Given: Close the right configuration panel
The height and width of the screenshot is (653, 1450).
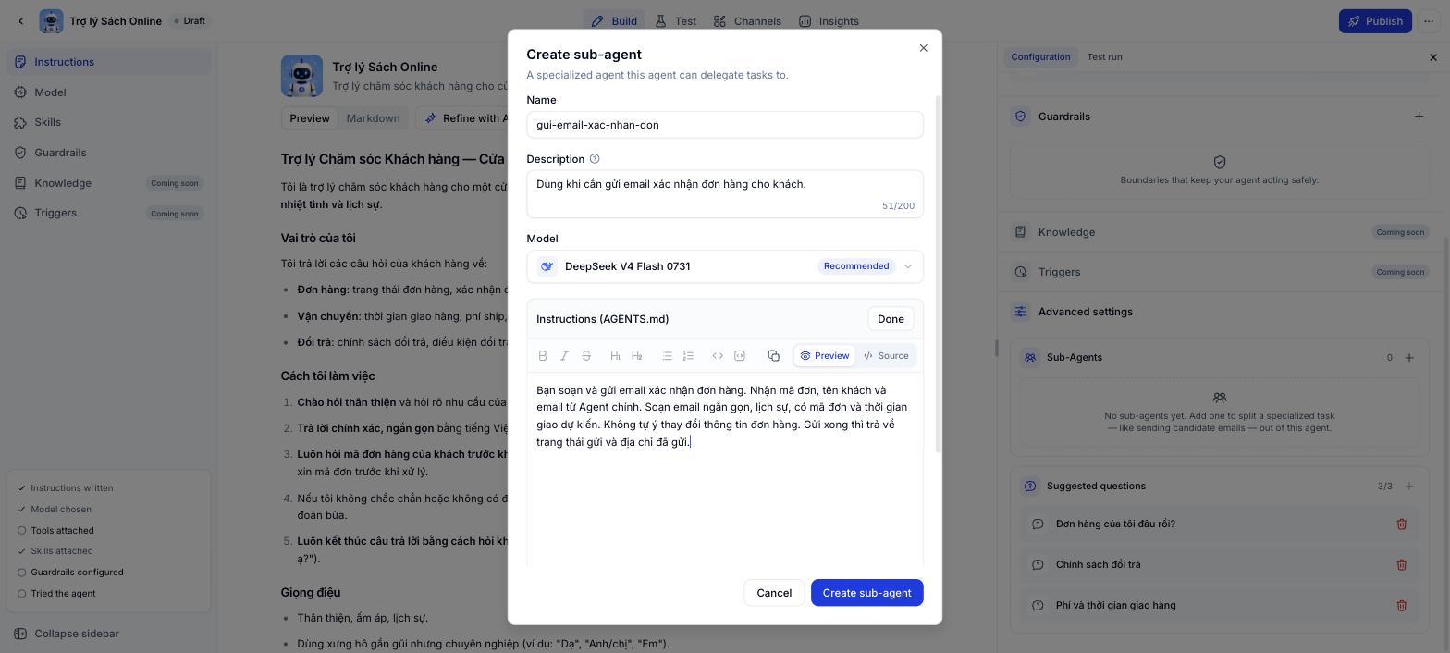Looking at the screenshot, I should 1433,57.
